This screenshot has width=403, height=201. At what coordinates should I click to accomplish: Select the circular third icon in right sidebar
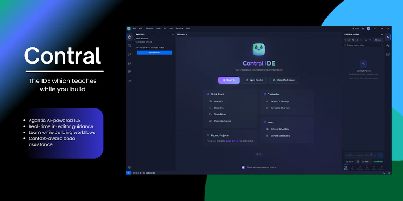tap(388, 54)
